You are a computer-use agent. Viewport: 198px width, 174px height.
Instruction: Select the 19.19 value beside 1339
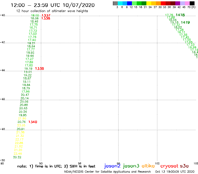pos(28,69)
